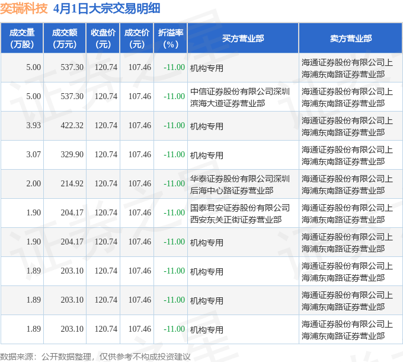Image resolution: width=403 pixels, height=362 pixels.
Task: Click the 买方营业部 column header
Action: coord(243,39)
